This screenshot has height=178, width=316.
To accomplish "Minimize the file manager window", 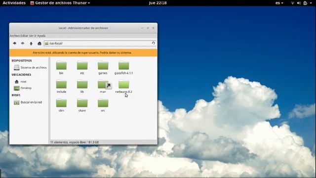I will [142, 28].
